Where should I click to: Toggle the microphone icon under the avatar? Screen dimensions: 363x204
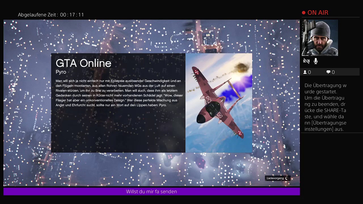[x=316, y=61]
